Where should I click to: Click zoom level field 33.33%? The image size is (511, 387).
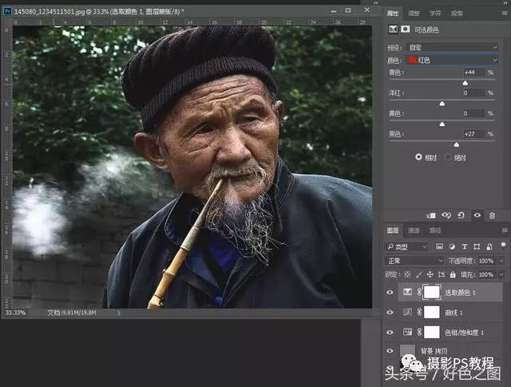[15, 313]
